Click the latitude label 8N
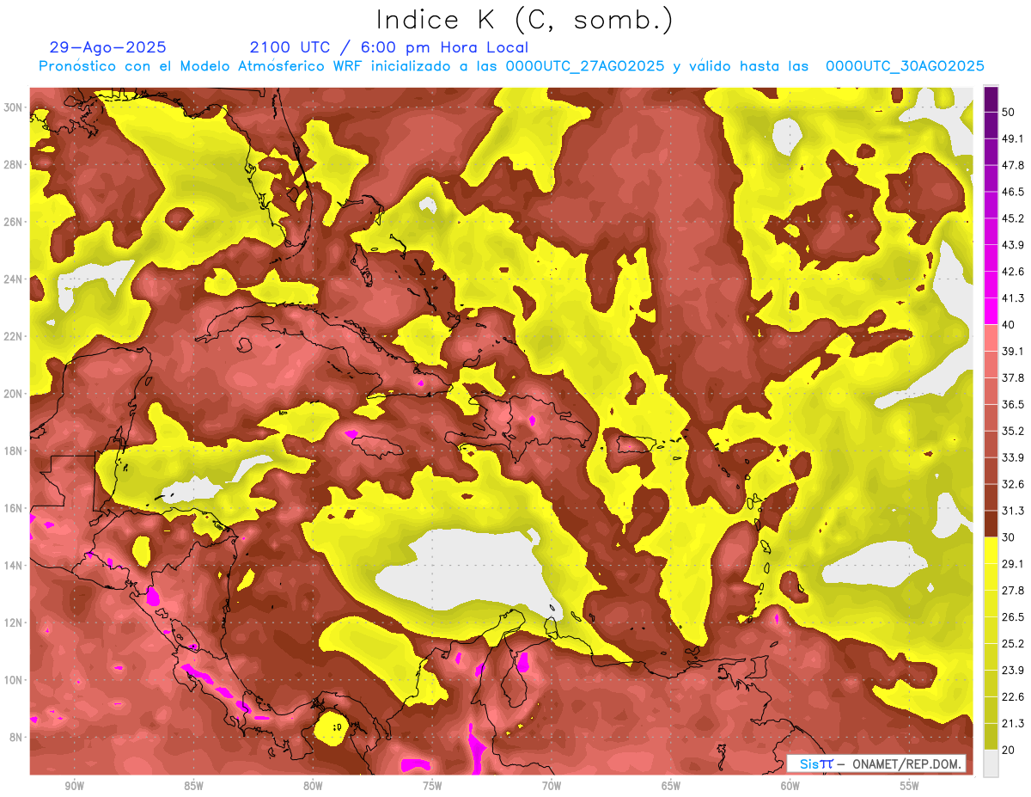 [15, 737]
